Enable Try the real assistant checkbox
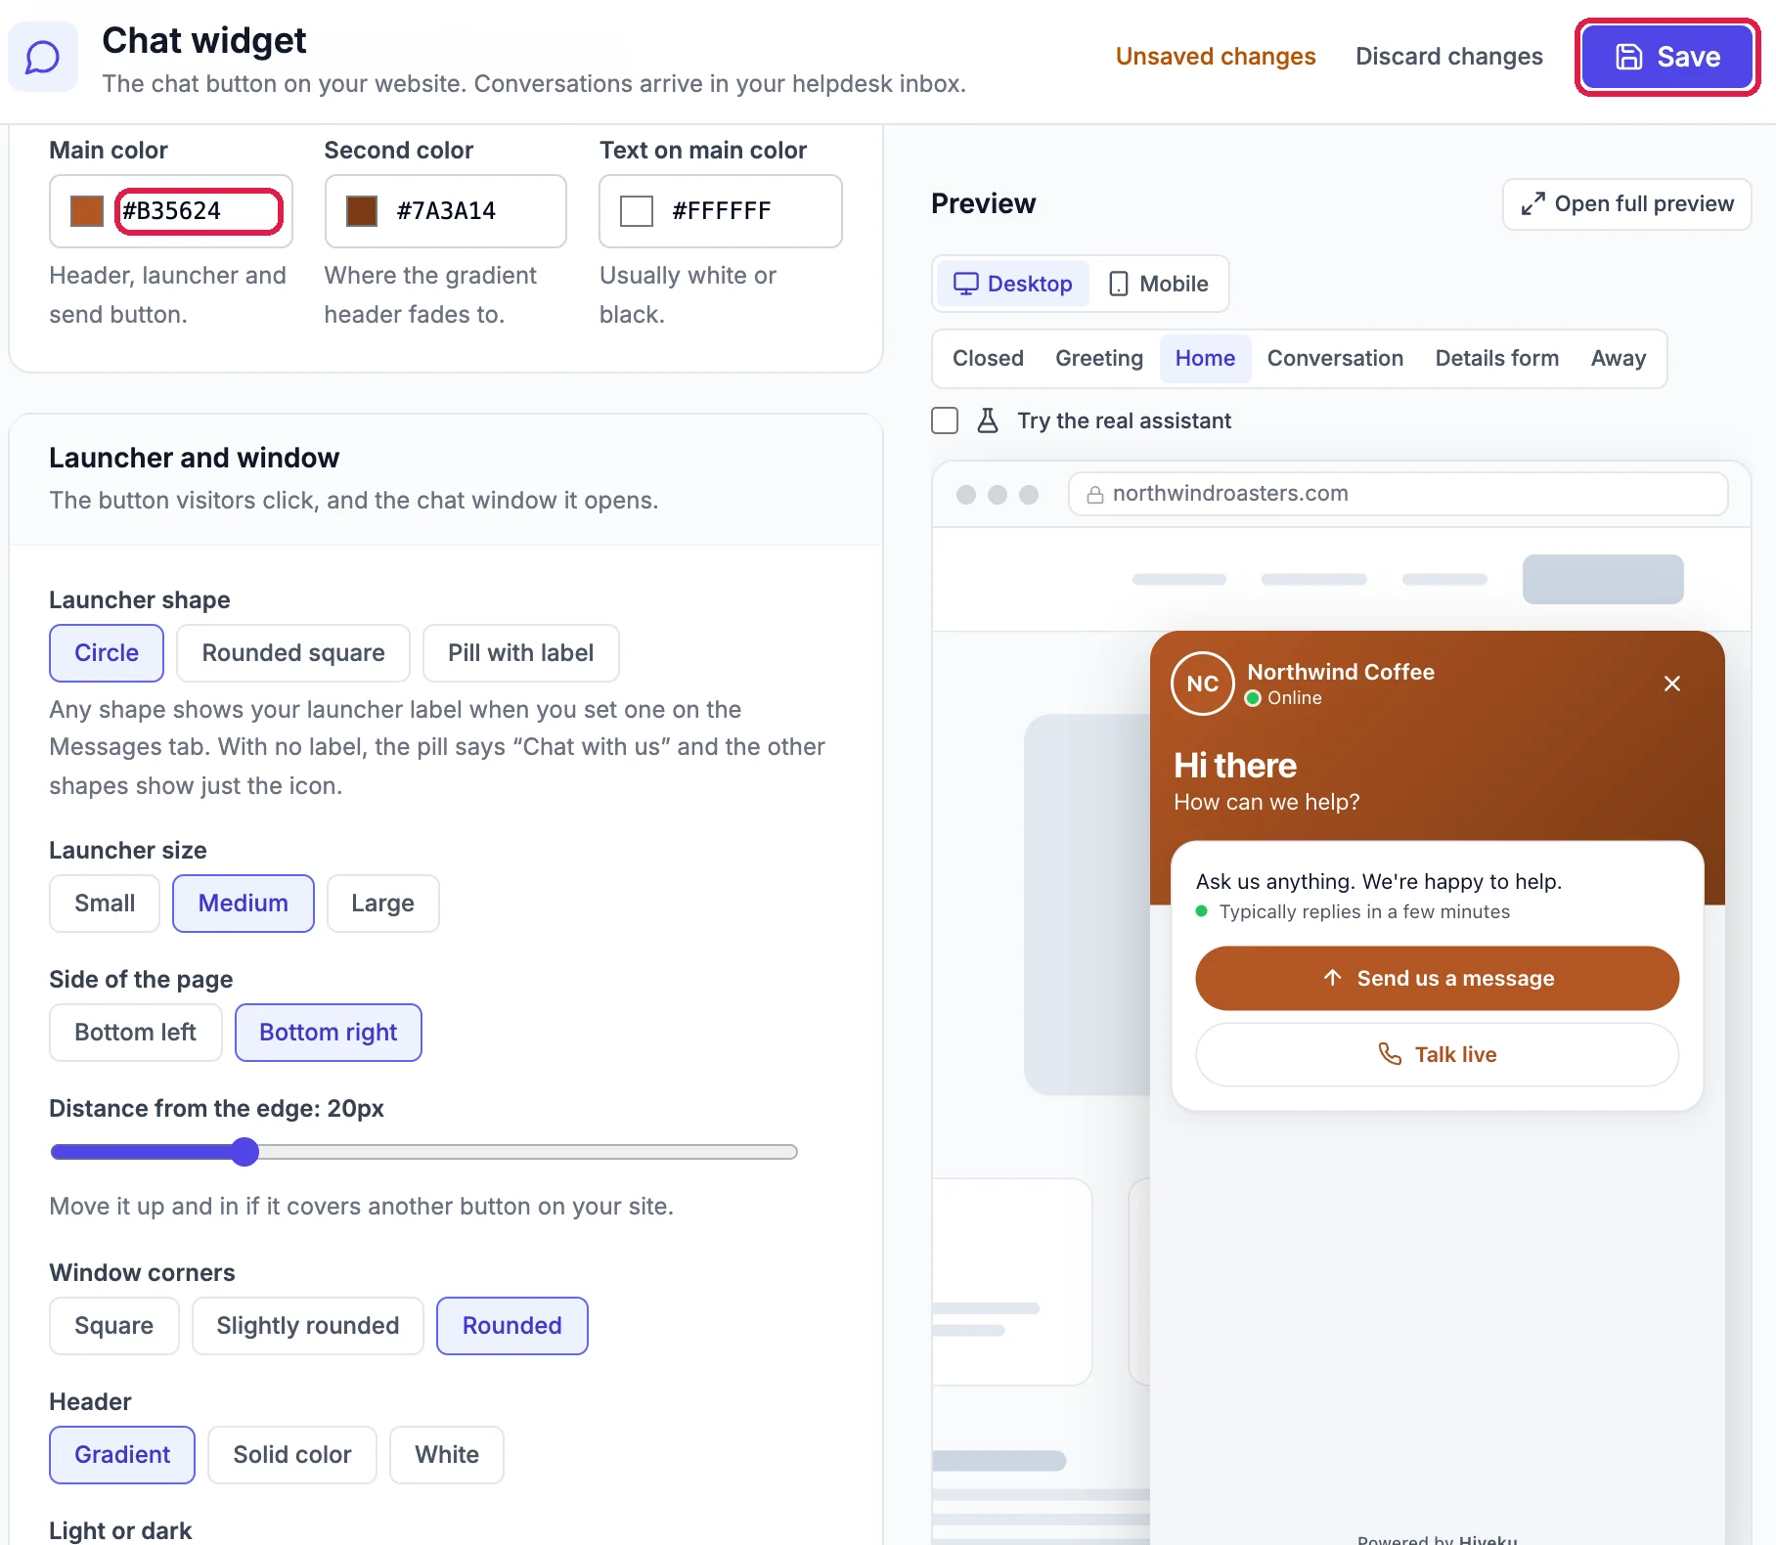The height and width of the screenshot is (1545, 1776). click(x=945, y=420)
